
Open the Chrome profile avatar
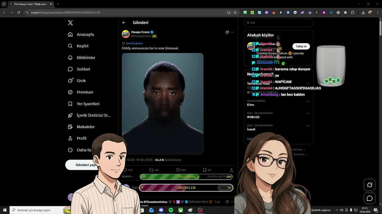(x=370, y=12)
